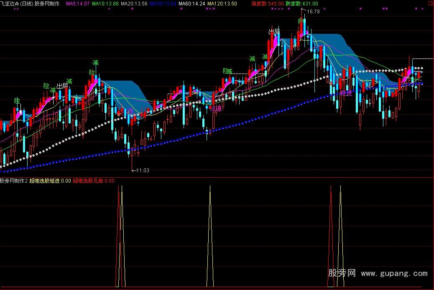The width and height of the screenshot is (434, 290).
Task: Click the red 涨家数 545.00 readout
Action: pos(268,3)
